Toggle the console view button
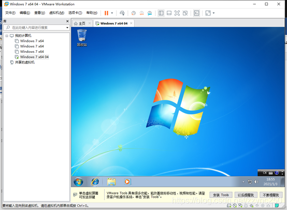The height and width of the screenshot is (210, 287). pyautogui.click(x=196, y=13)
